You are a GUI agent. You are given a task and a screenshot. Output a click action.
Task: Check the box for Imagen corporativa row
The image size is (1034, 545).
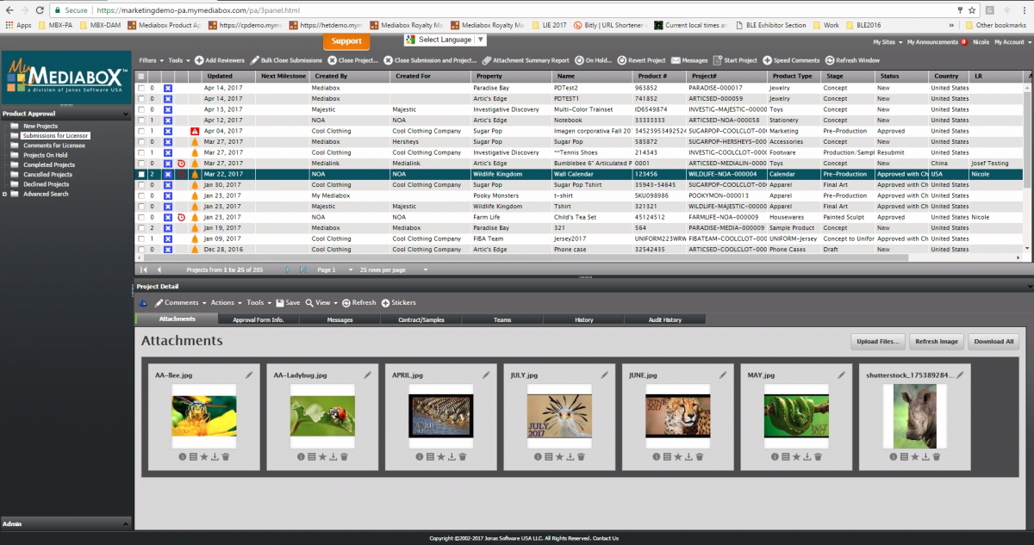click(x=141, y=131)
